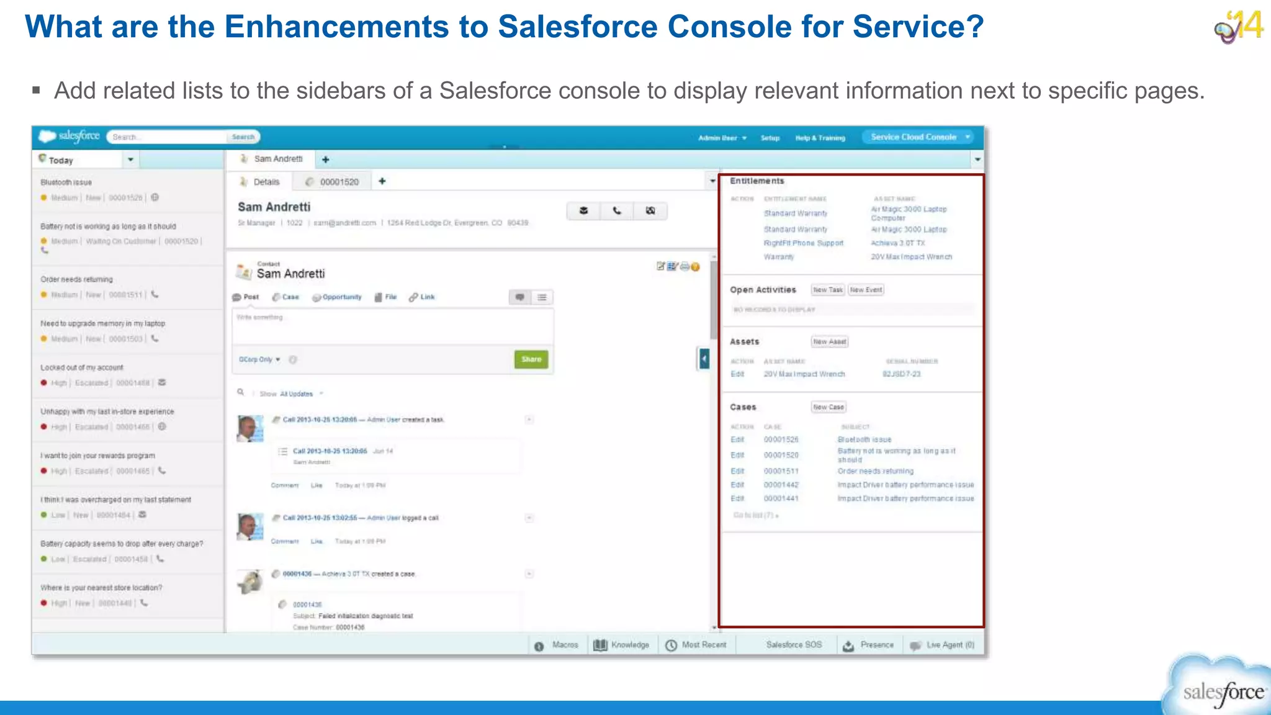Select the Link publisher action
This screenshot has height=715, width=1271.
[422, 297]
